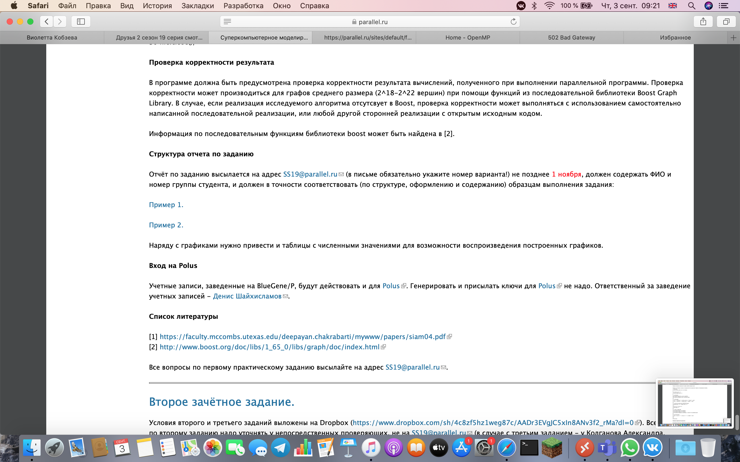Open Siri from menu bar
The height and width of the screenshot is (462, 740).
(x=708, y=5)
